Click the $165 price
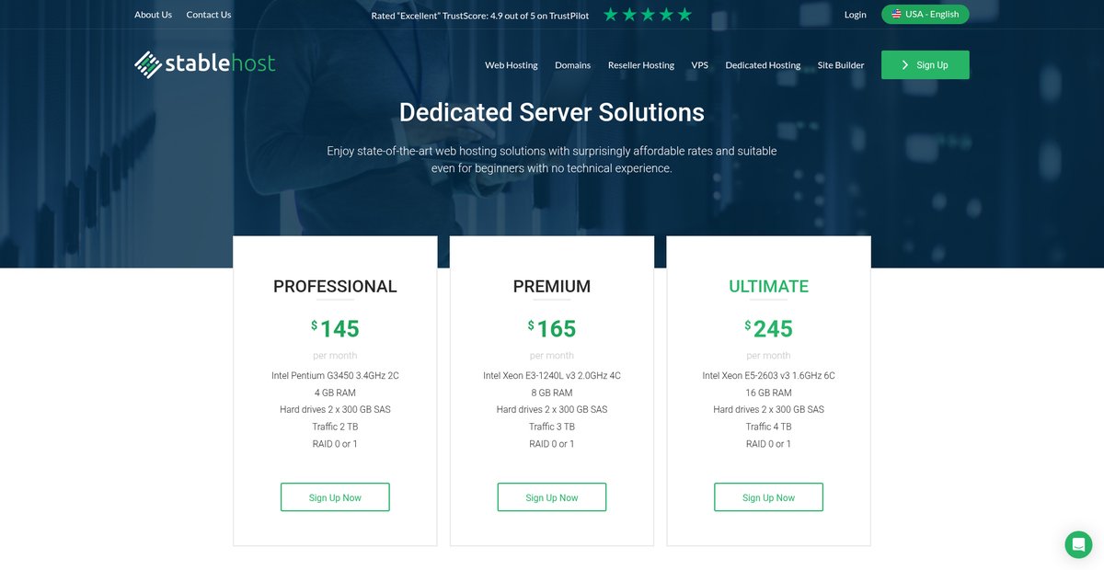 pyautogui.click(x=552, y=328)
